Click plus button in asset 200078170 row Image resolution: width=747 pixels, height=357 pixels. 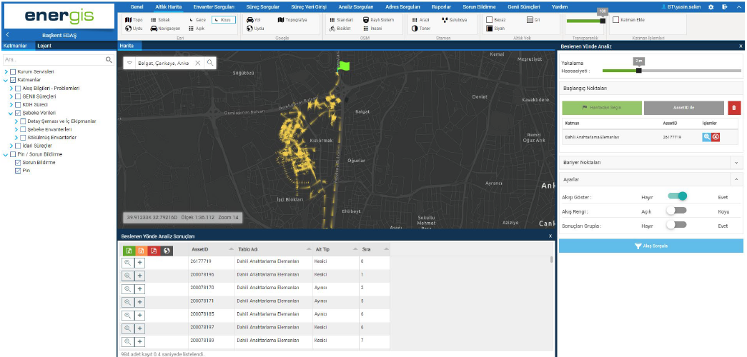coord(140,289)
